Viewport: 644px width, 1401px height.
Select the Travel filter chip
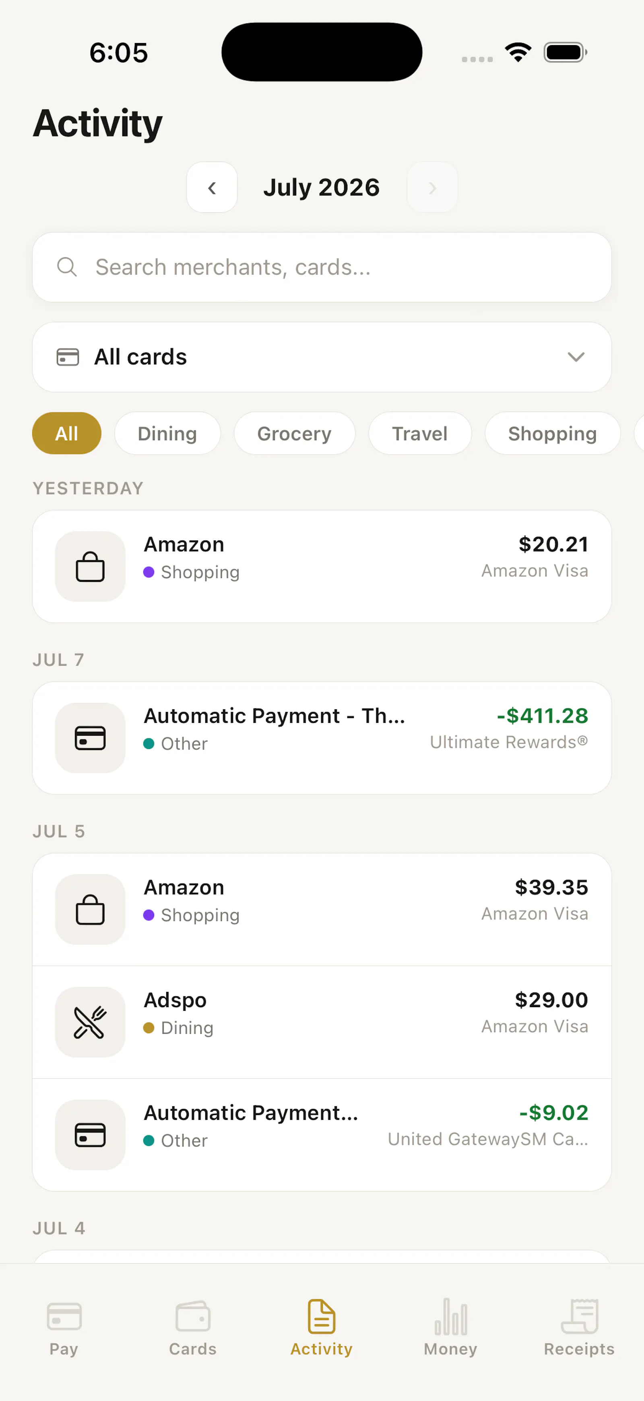click(420, 433)
